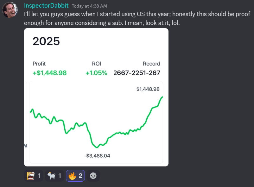Image resolution: width=254 pixels, height=187 pixels.
Task: Add the goat emoji reaction
Action: [x=54, y=176]
